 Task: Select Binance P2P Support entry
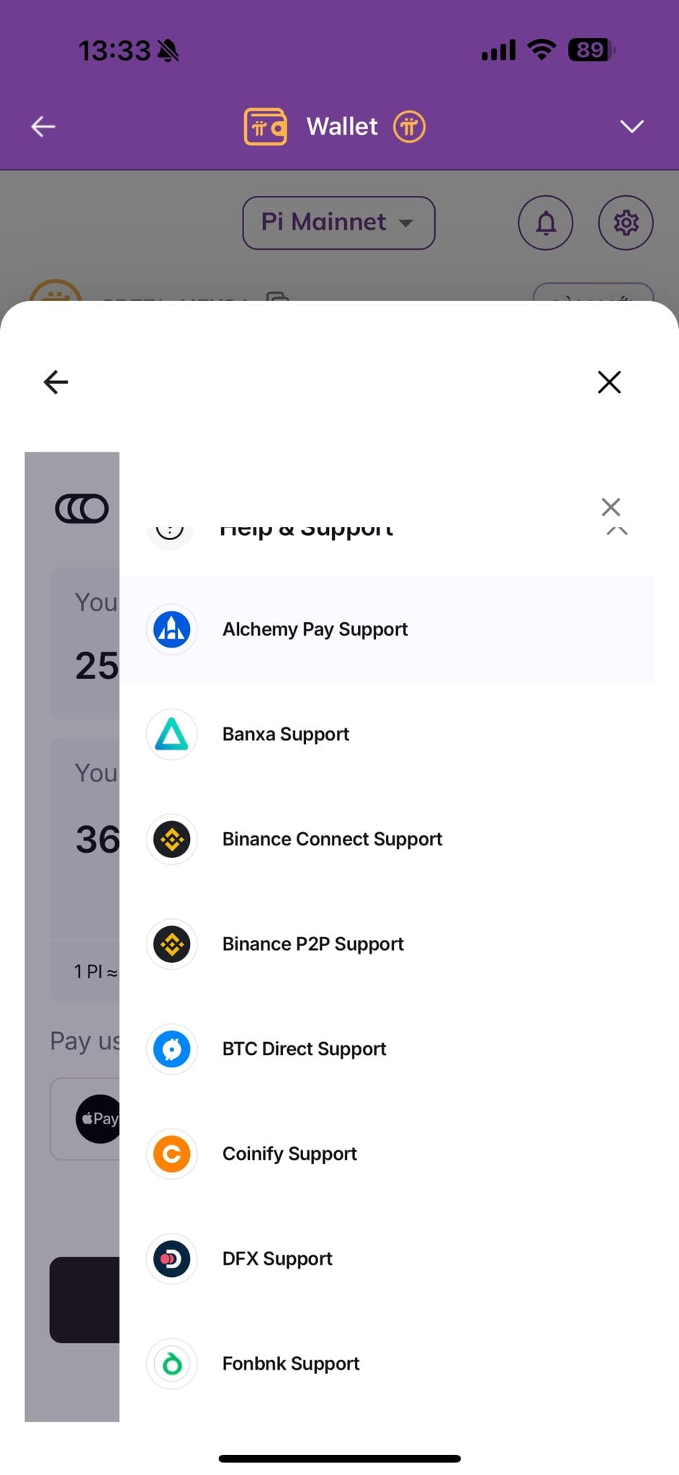[x=313, y=944]
